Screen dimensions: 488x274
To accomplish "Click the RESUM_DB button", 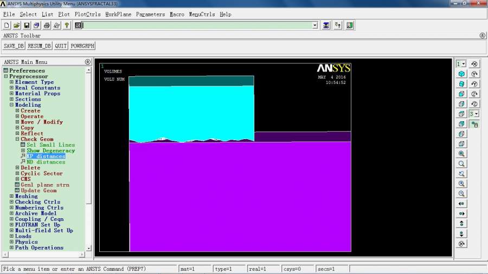I will pos(39,46).
